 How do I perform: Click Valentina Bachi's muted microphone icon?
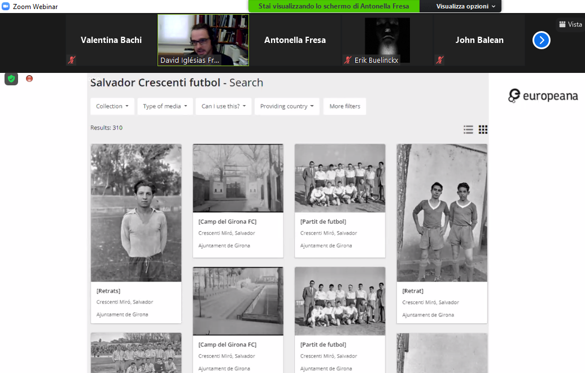(x=72, y=60)
